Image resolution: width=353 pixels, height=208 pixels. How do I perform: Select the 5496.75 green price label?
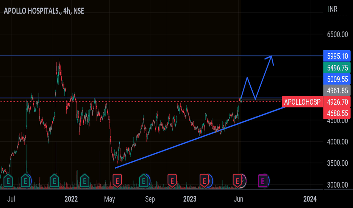337,68
